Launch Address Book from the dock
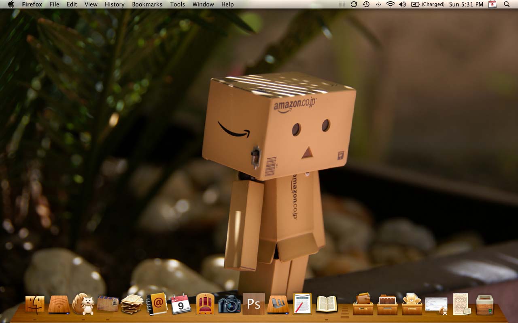 point(157,304)
